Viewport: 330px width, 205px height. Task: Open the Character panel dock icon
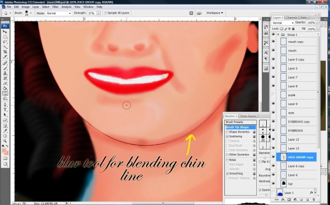tap(266, 53)
